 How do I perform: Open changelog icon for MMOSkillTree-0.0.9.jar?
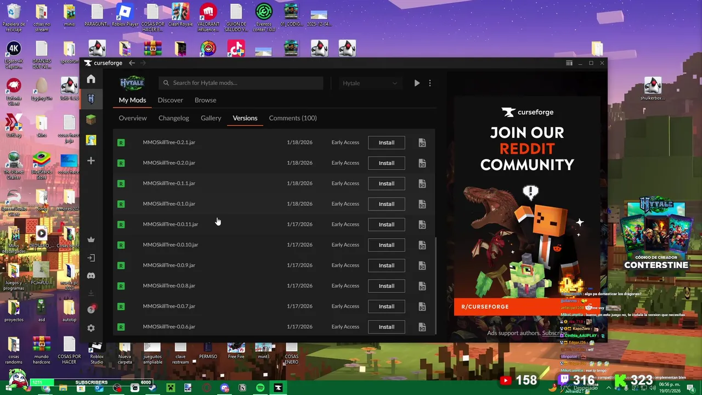[x=422, y=266]
